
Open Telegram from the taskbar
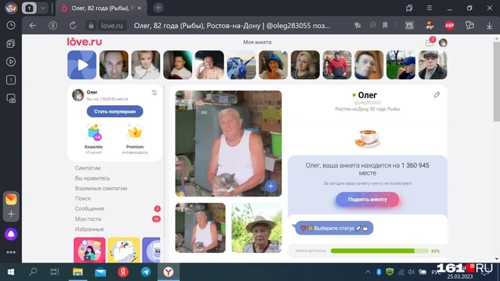pyautogui.click(x=146, y=272)
